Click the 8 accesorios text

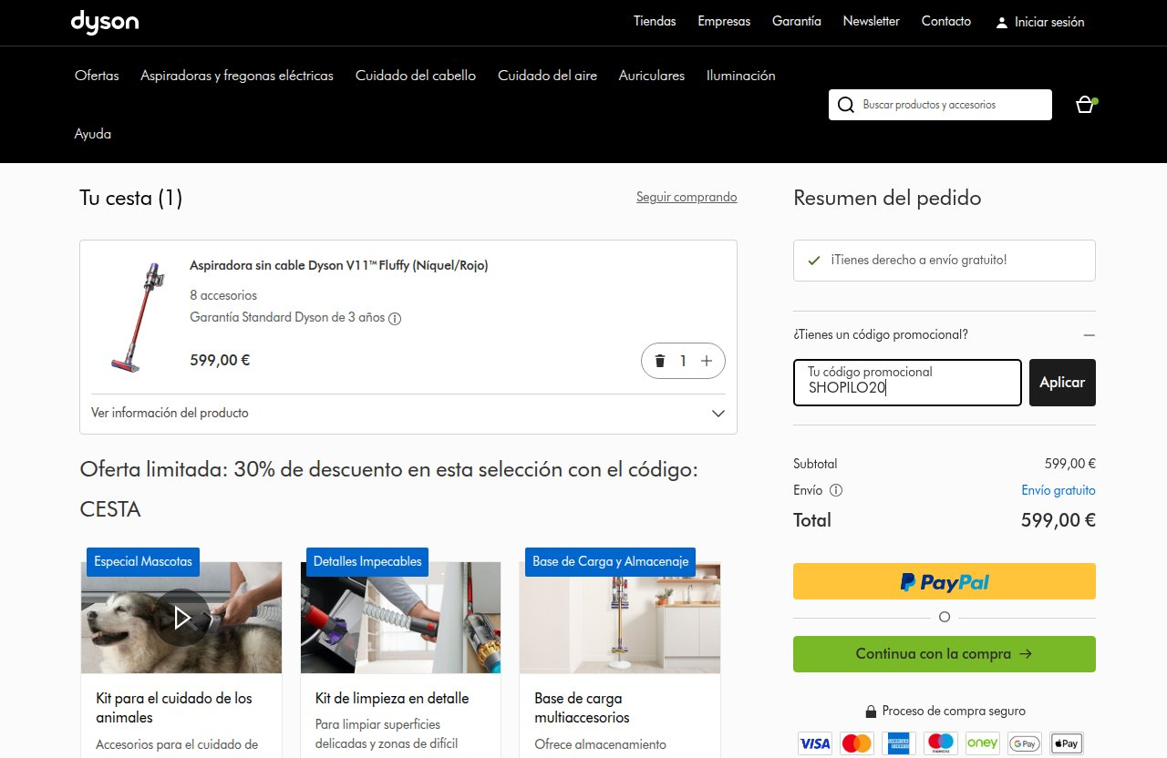(x=223, y=295)
